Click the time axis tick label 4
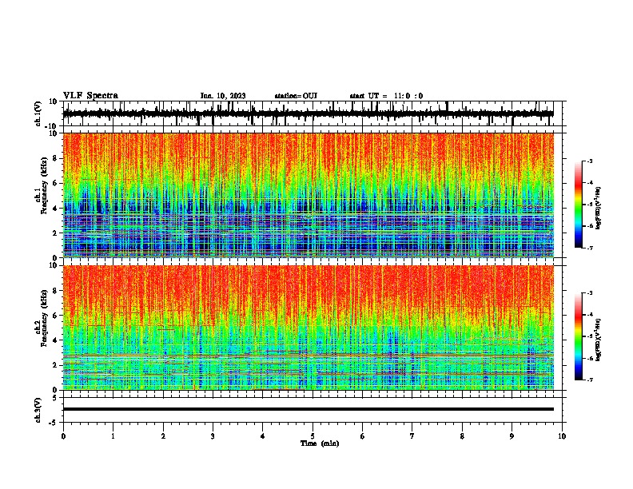 [263, 436]
